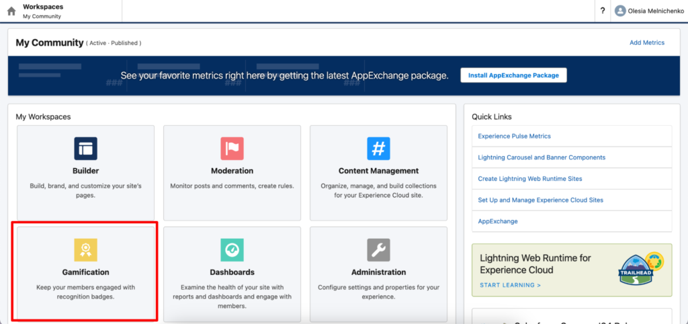
Task: Select the Dashboards title text
Action: pos(232,272)
